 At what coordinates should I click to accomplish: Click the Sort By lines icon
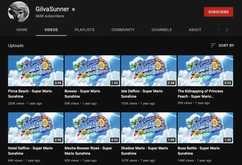[x=213, y=46]
